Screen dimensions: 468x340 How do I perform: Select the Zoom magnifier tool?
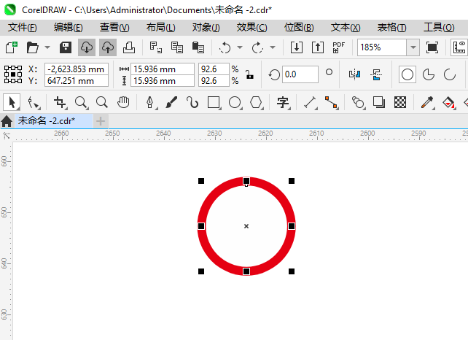pos(81,102)
